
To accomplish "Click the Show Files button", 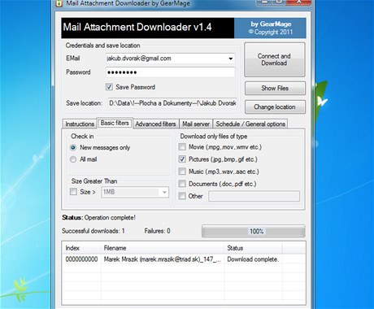I will coord(275,88).
